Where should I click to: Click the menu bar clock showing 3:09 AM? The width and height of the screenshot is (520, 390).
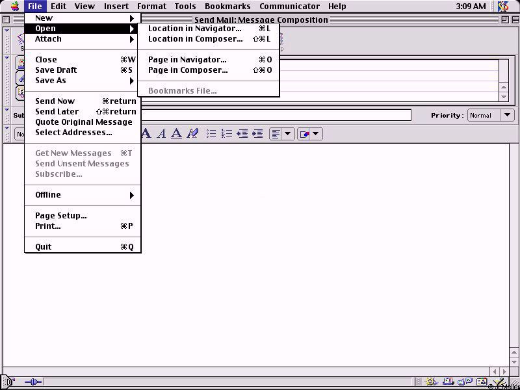471,6
